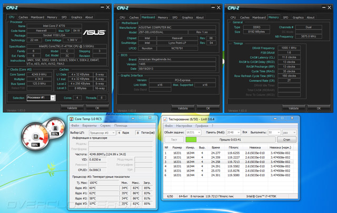Screen dimensions: 337x213
Task: Click the LinX test progress bar
Action: pyautogui.click(x=231, y=140)
